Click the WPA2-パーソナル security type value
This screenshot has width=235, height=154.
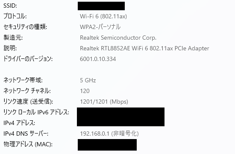coord(100,27)
